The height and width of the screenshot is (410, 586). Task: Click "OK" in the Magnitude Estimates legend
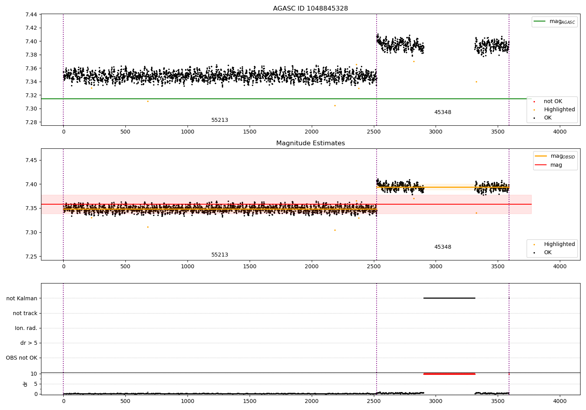[548, 252]
